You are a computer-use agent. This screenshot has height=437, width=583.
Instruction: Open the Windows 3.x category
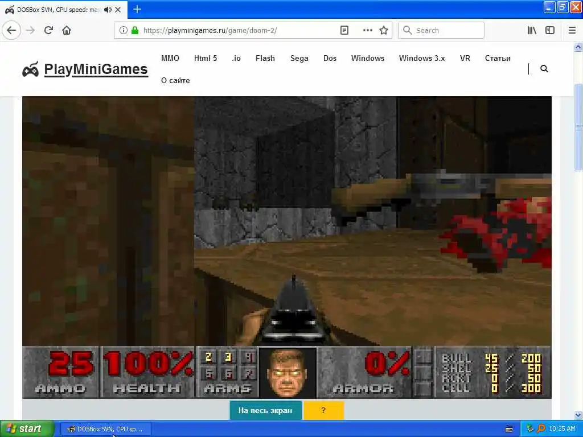click(422, 59)
